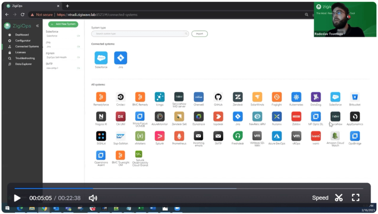
Task: Open the BMC Truesight OM icon
Action: click(x=120, y=155)
